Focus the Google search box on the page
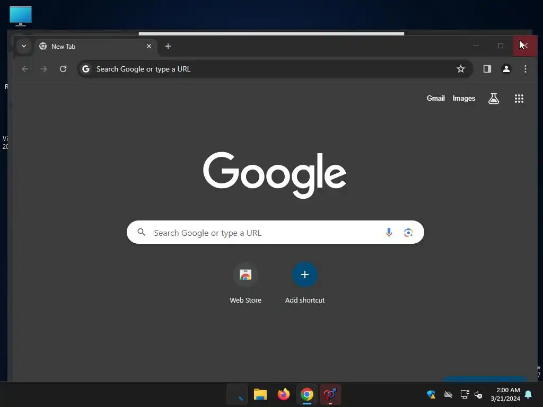Screen dimensions: 543x407 [x=275, y=232]
